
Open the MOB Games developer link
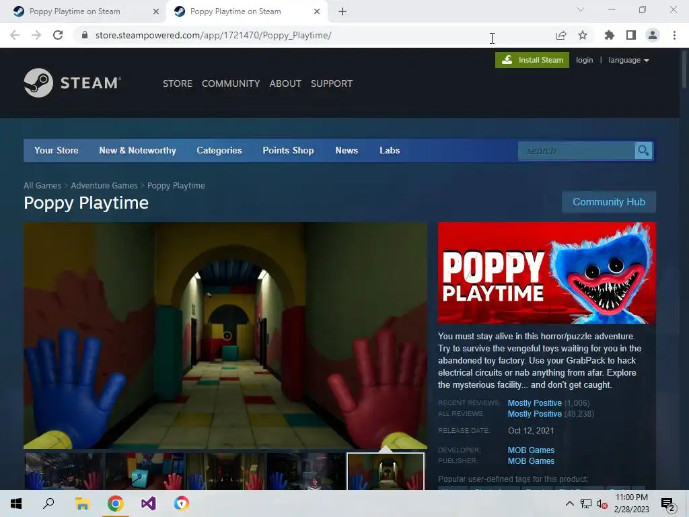[x=532, y=450]
